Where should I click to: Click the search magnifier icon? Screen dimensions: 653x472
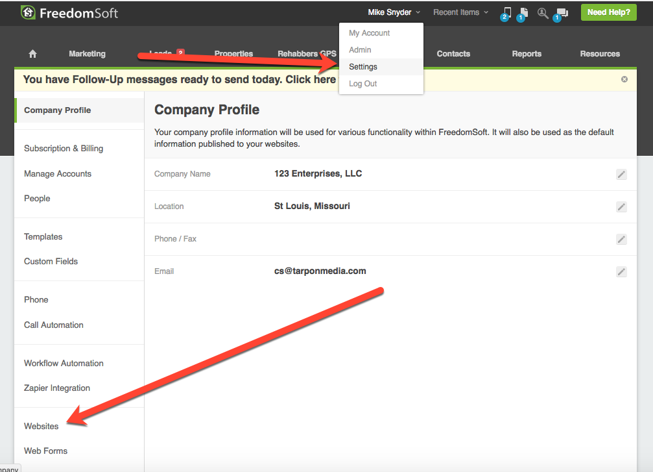[x=543, y=12]
